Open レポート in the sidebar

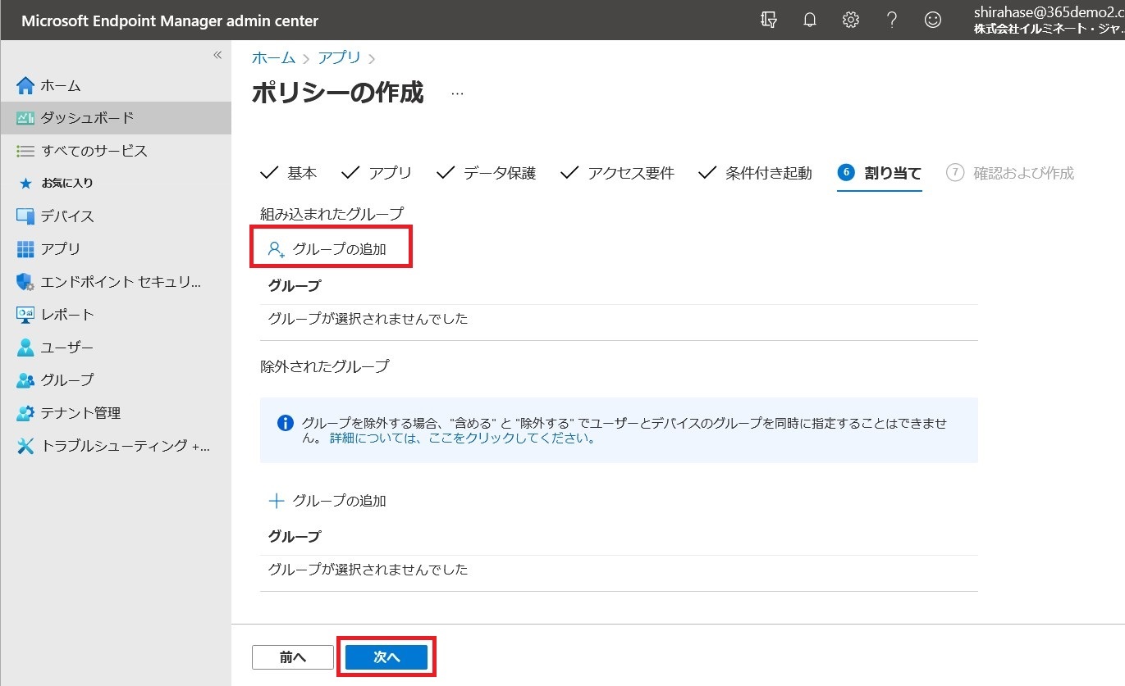[116, 315]
